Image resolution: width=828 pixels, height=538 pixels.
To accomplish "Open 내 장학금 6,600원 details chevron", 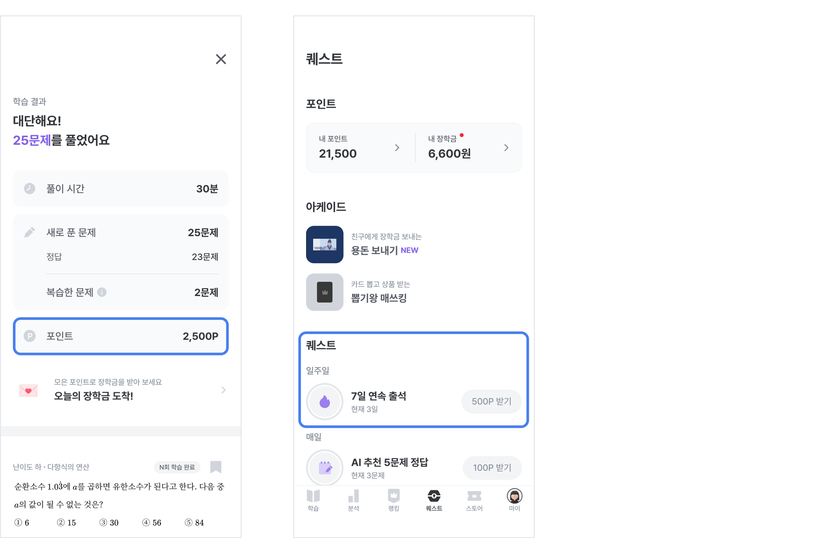I will click(506, 148).
